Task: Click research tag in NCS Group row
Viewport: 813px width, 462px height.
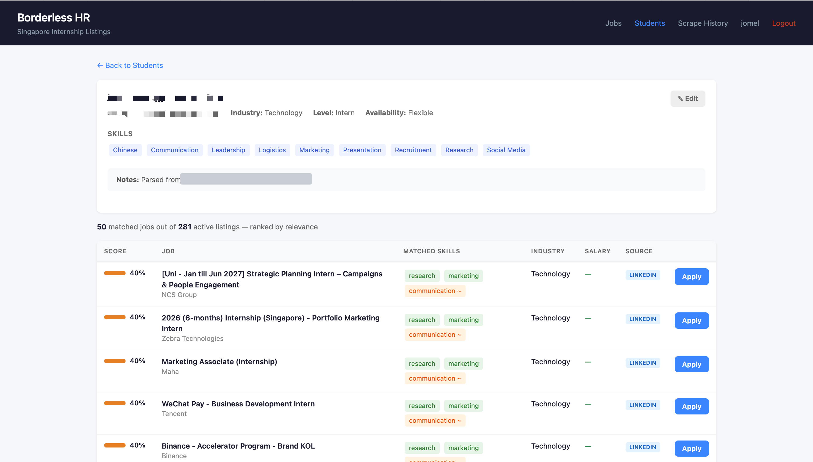Action: click(x=422, y=276)
